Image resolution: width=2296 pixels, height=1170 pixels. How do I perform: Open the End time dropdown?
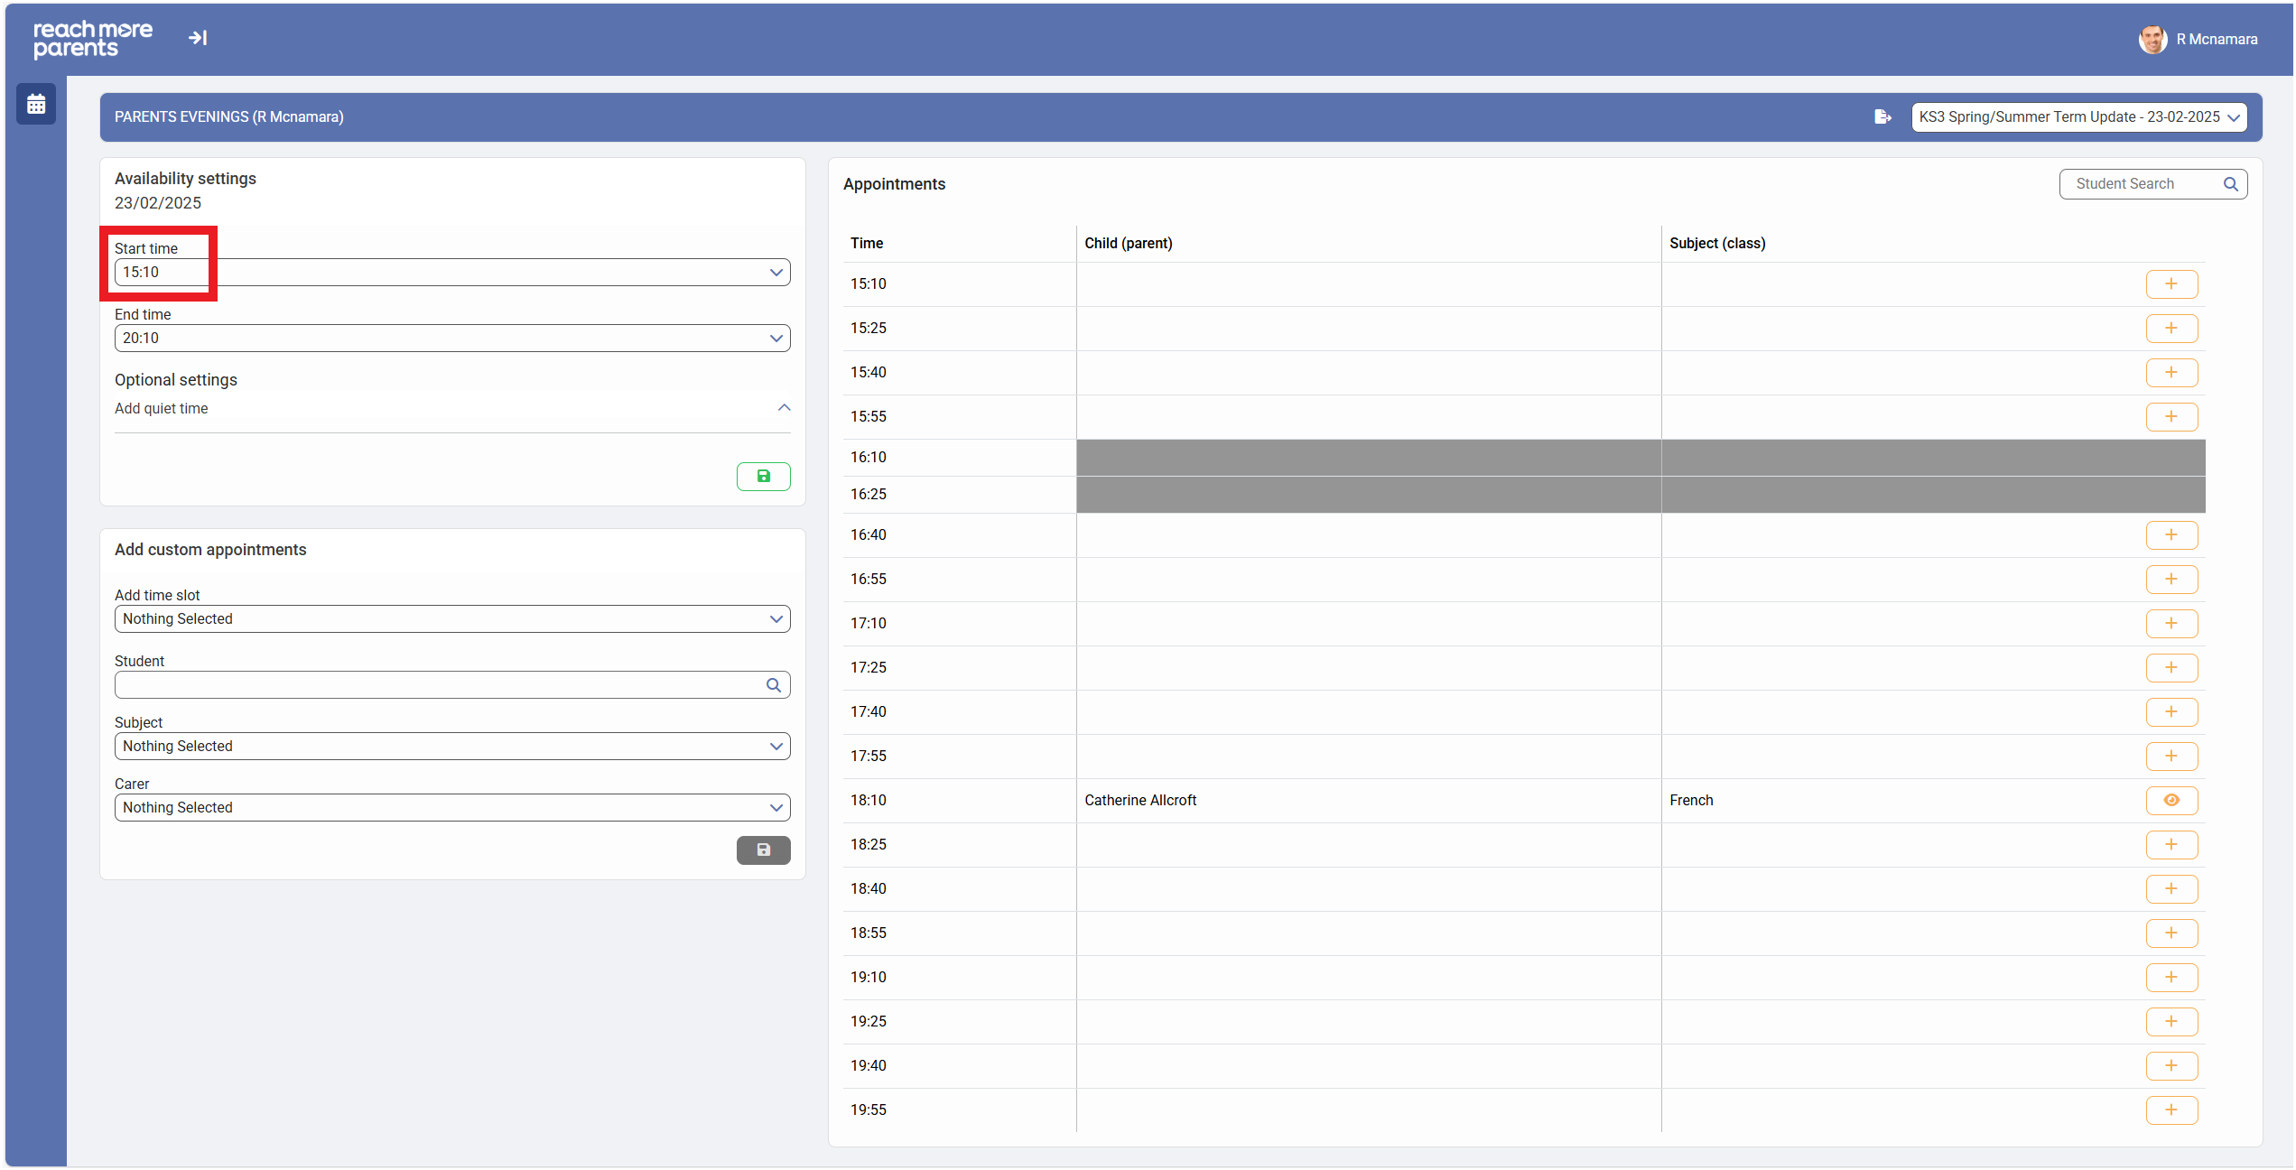(451, 339)
